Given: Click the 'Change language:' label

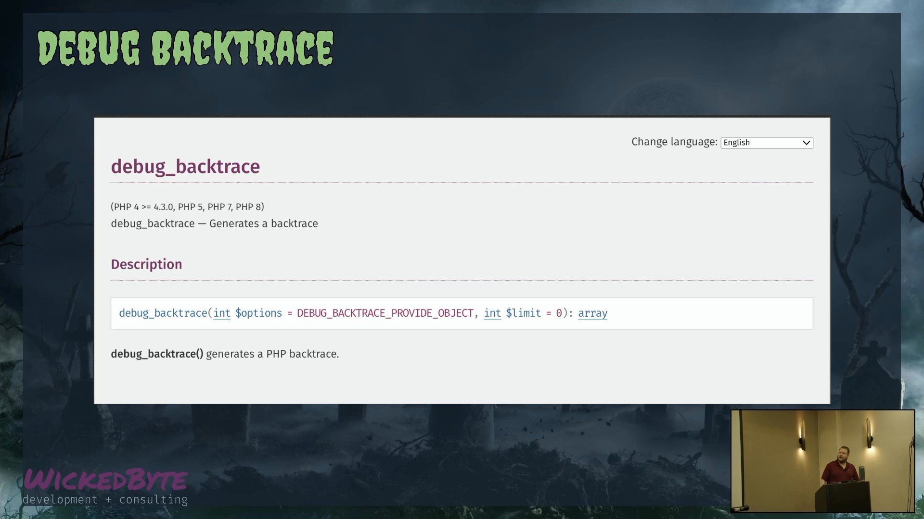Looking at the screenshot, I should tap(674, 142).
